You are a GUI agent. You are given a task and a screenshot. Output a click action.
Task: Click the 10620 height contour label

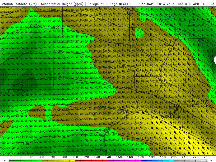pyautogui.click(x=55, y=28)
